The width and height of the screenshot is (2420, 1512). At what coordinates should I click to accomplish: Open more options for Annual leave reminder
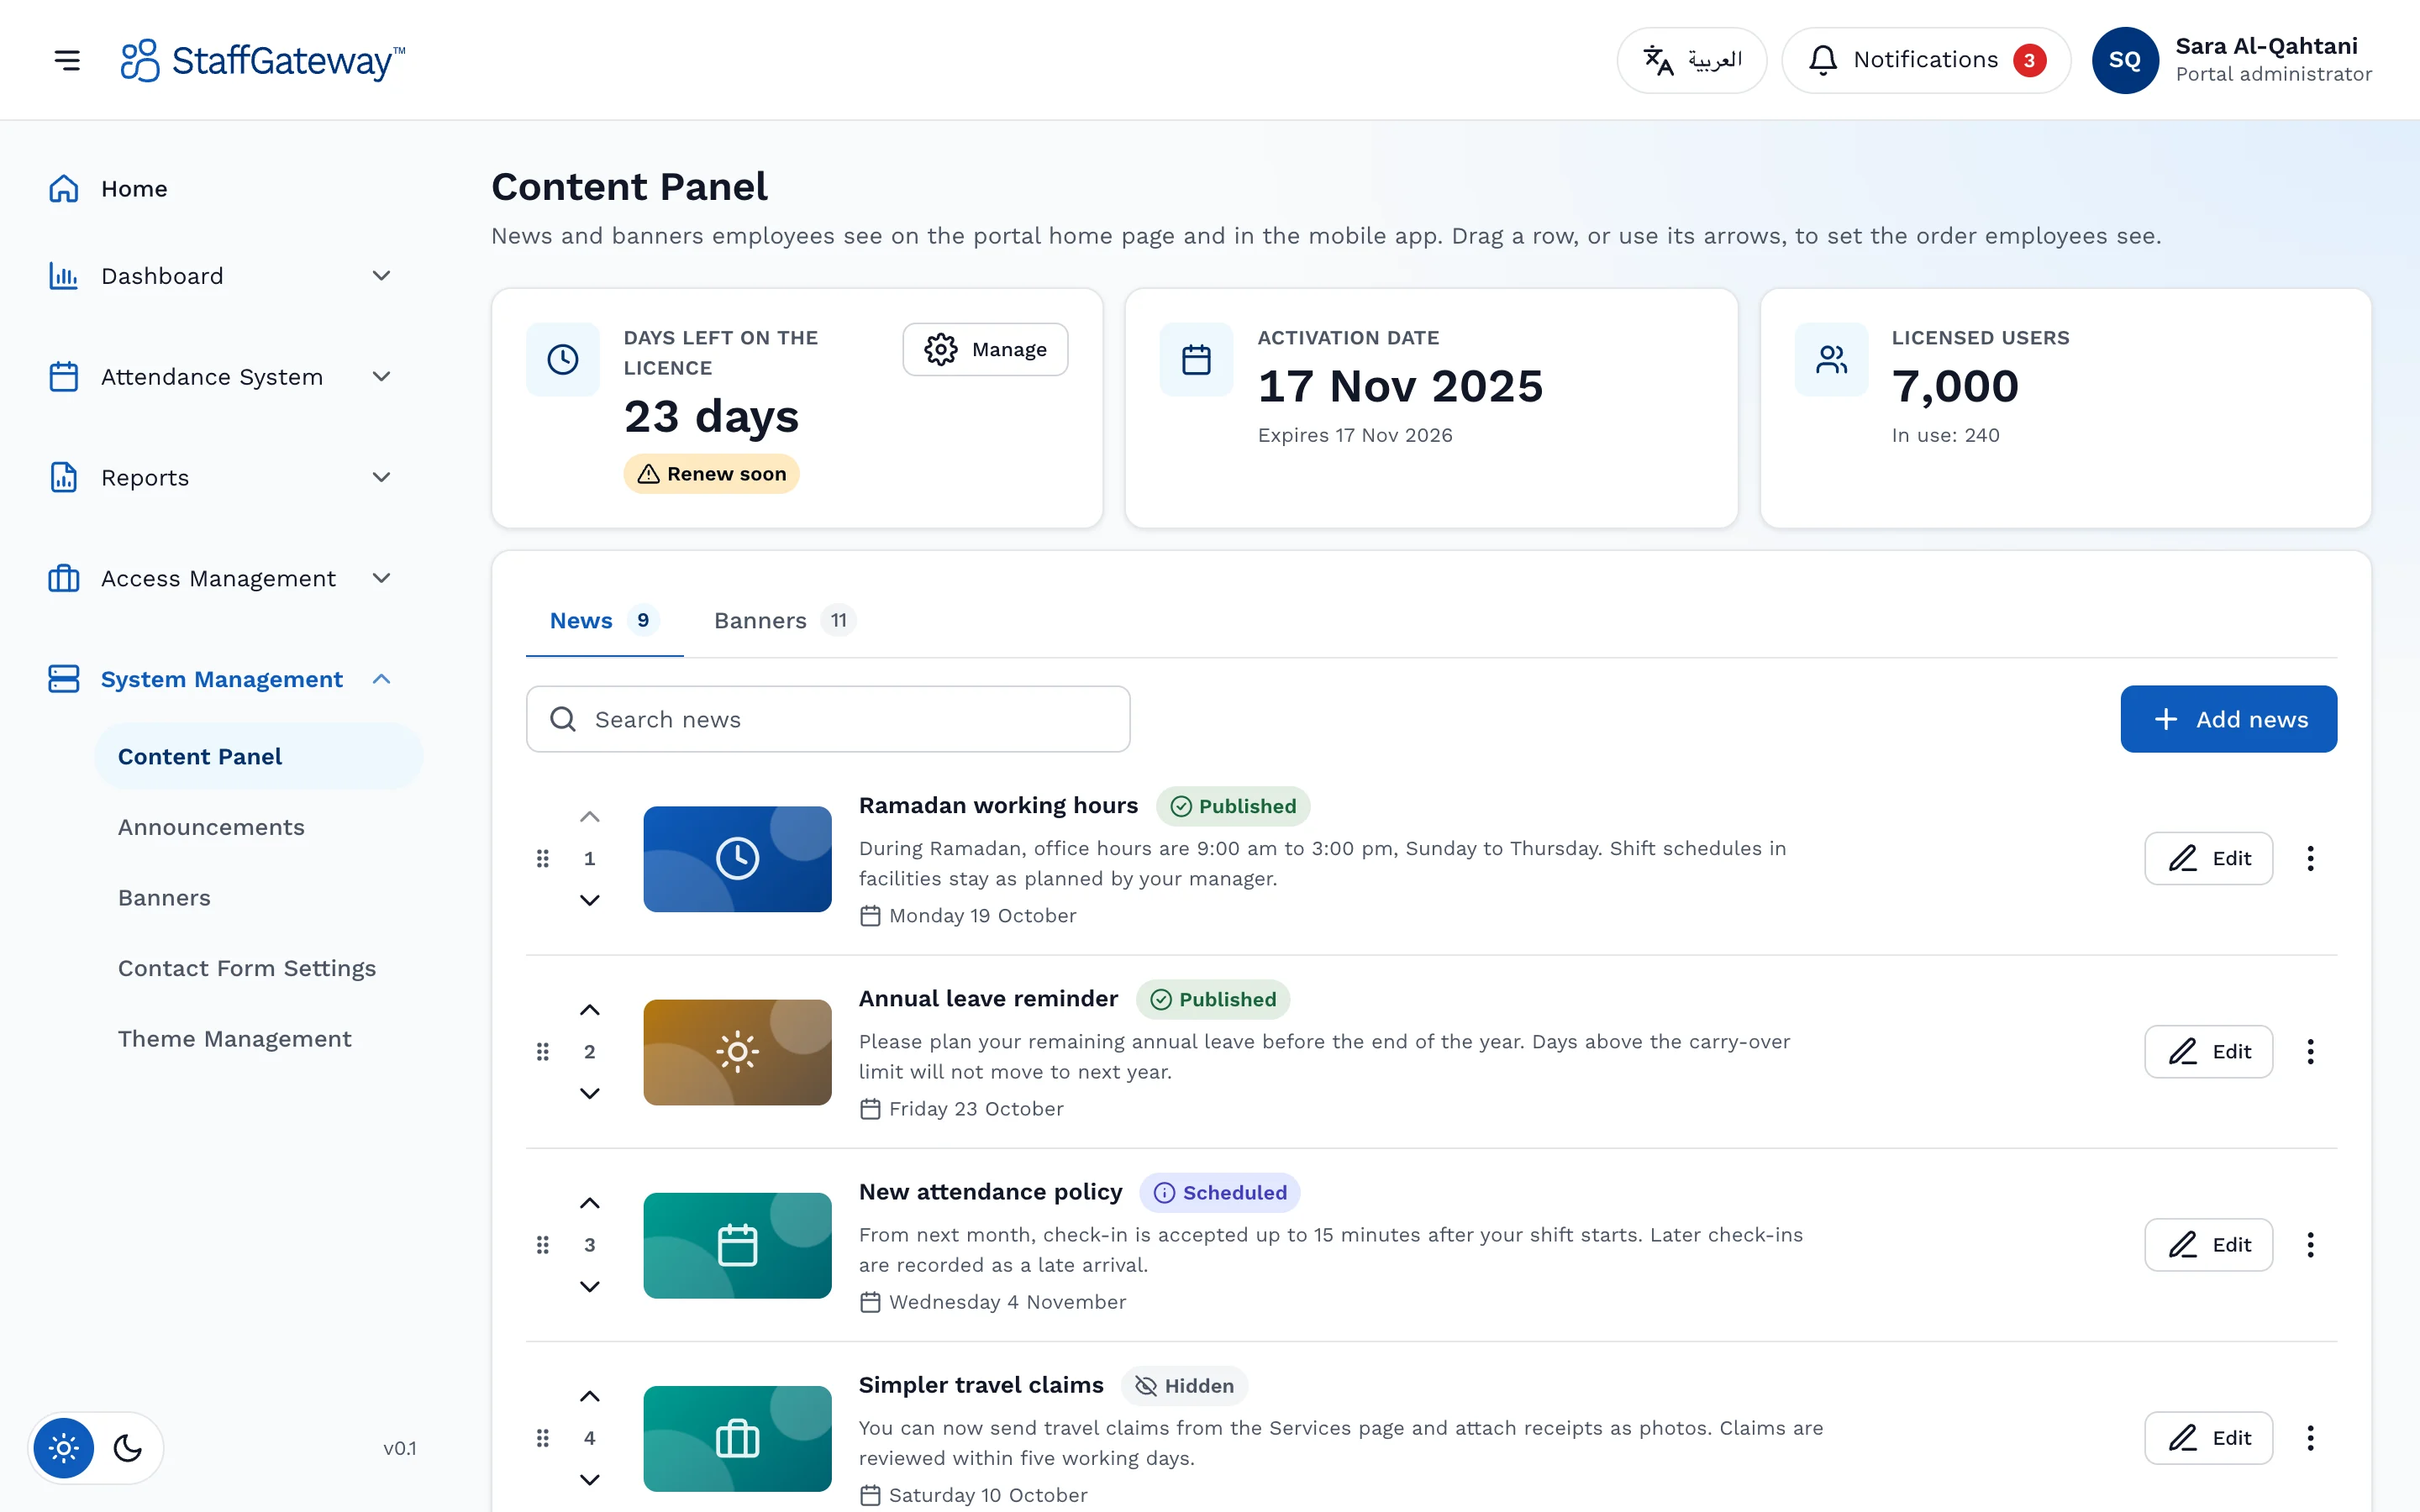(2310, 1051)
